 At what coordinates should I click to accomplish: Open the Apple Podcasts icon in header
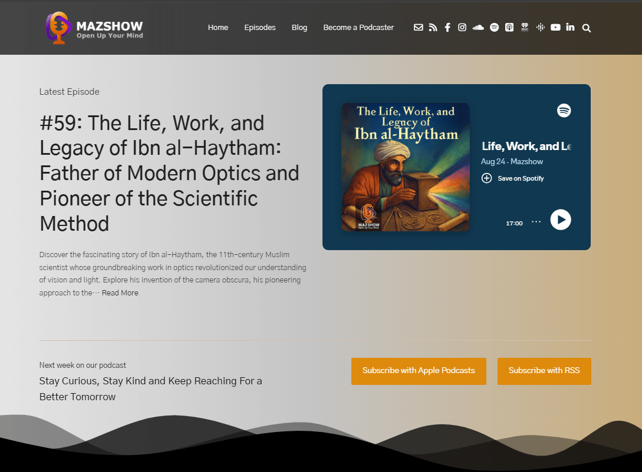coord(509,28)
